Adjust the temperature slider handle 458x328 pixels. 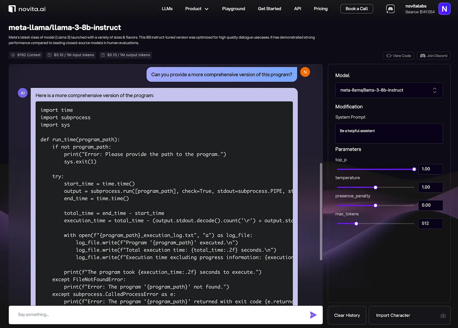376,187
